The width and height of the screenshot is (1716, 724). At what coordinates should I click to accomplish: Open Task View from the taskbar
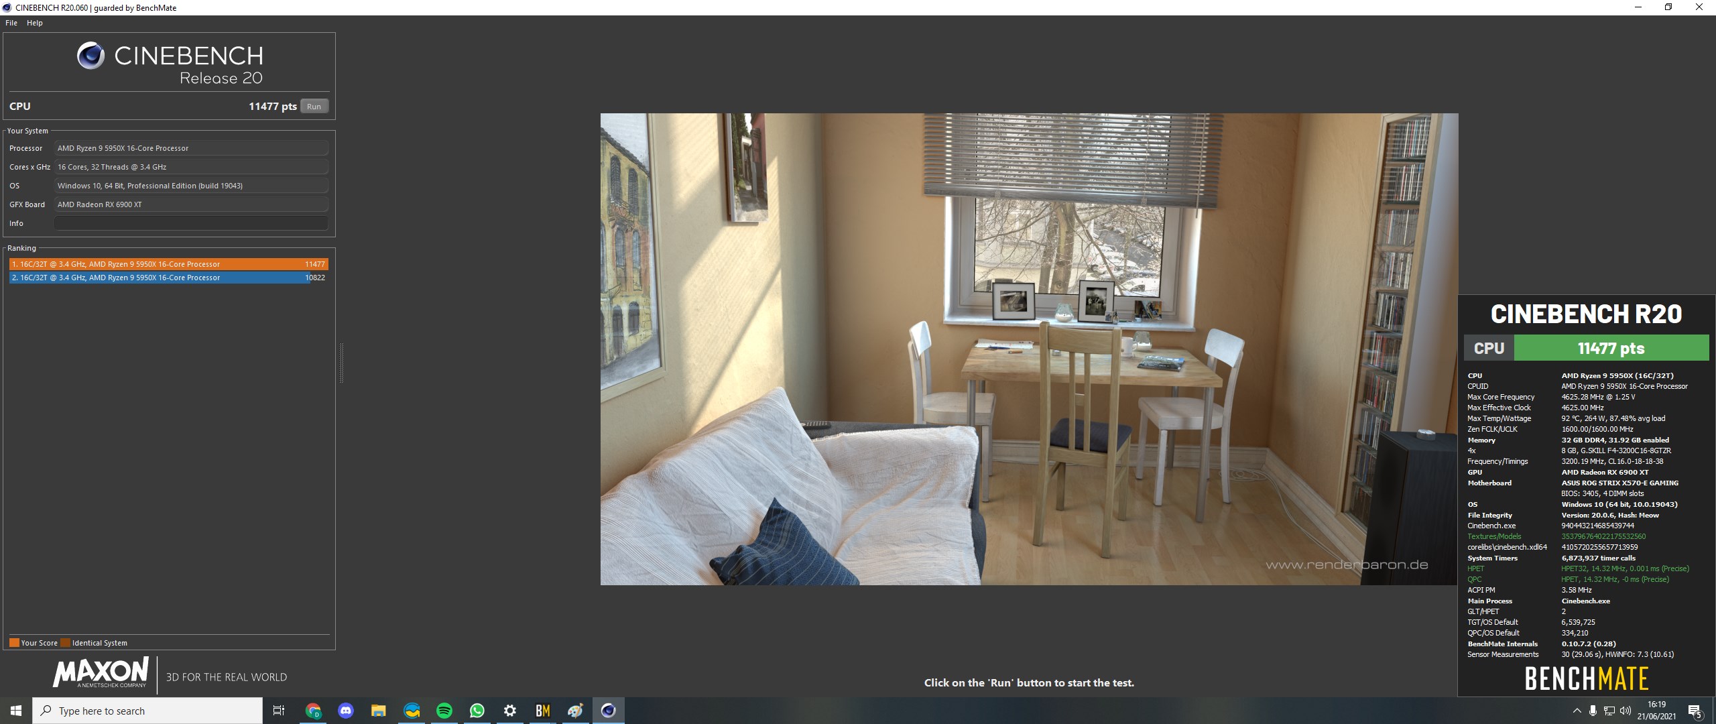click(x=279, y=711)
